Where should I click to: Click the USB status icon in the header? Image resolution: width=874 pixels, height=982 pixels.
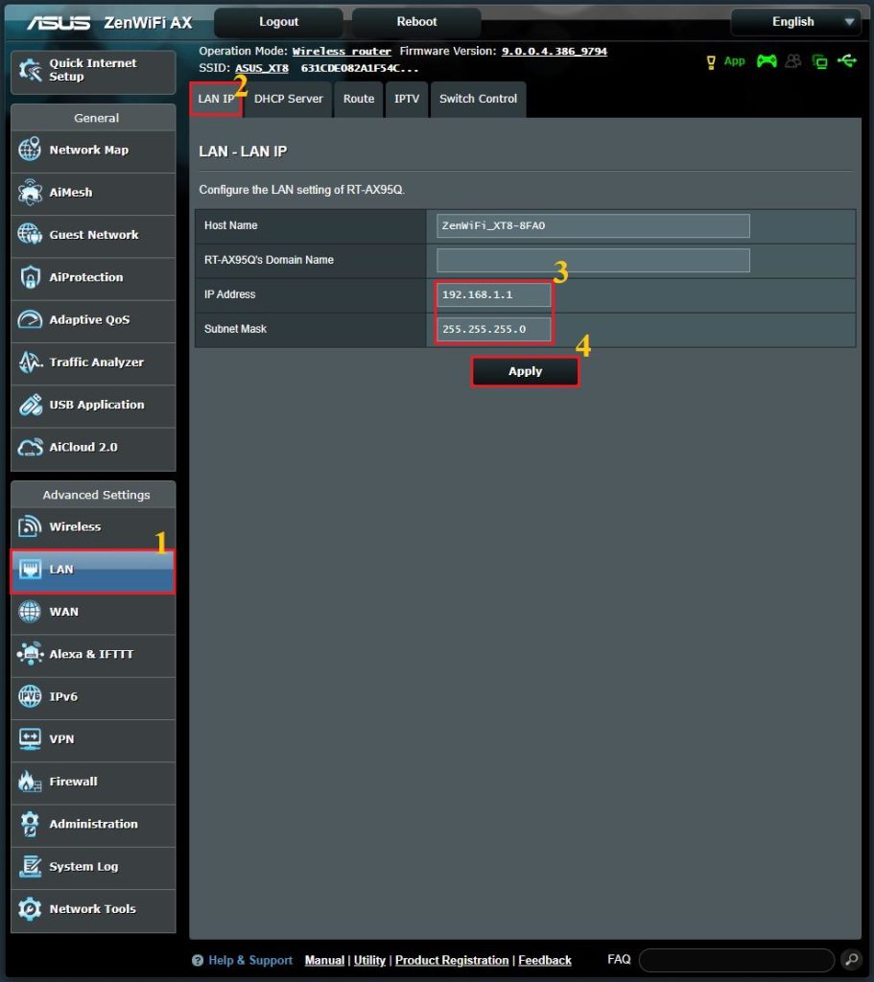pos(847,60)
